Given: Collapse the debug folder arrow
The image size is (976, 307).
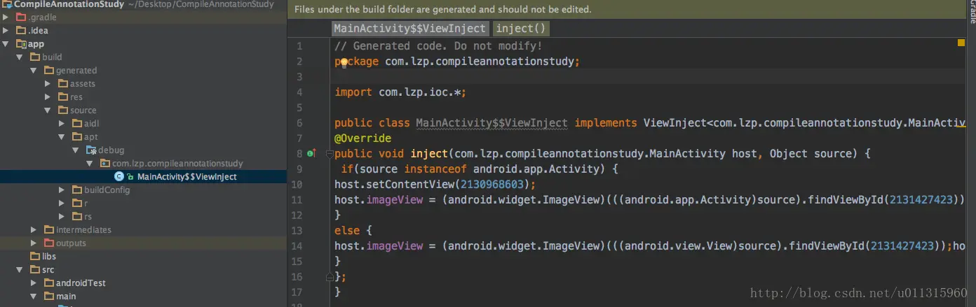Looking at the screenshot, I should [x=75, y=150].
